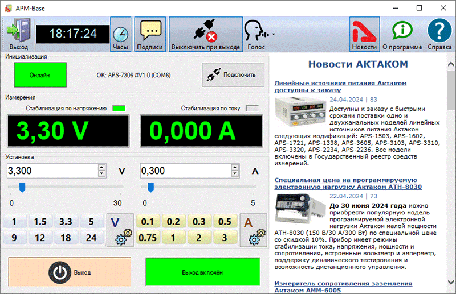Image resolution: width=456 pixels, height=294 pixels.
Task: Click the 18:17:24 clock display
Action: click(73, 34)
